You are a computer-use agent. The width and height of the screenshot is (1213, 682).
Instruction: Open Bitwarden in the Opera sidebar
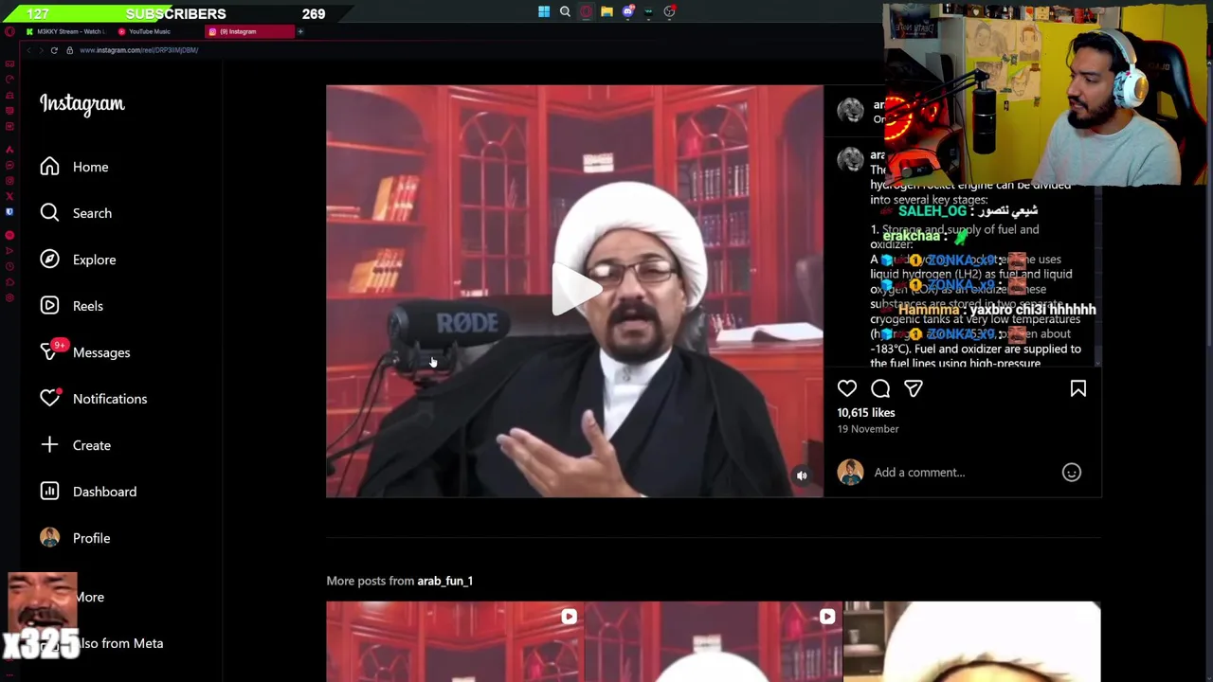(9, 211)
